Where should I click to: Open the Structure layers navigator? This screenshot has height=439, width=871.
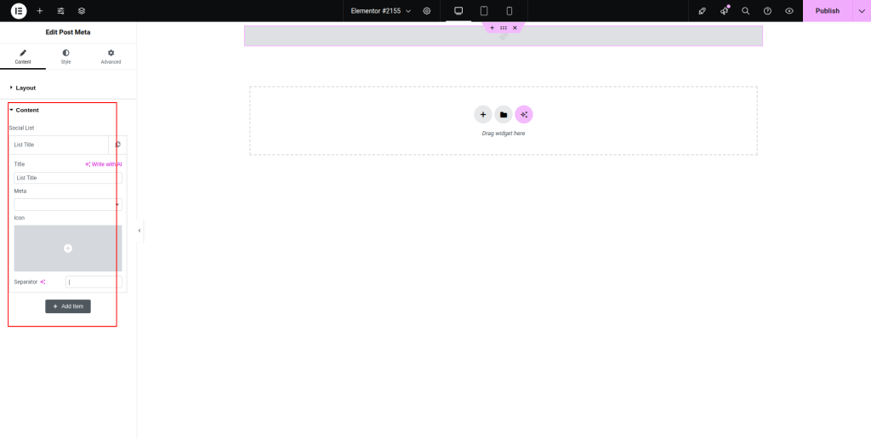pyautogui.click(x=82, y=10)
